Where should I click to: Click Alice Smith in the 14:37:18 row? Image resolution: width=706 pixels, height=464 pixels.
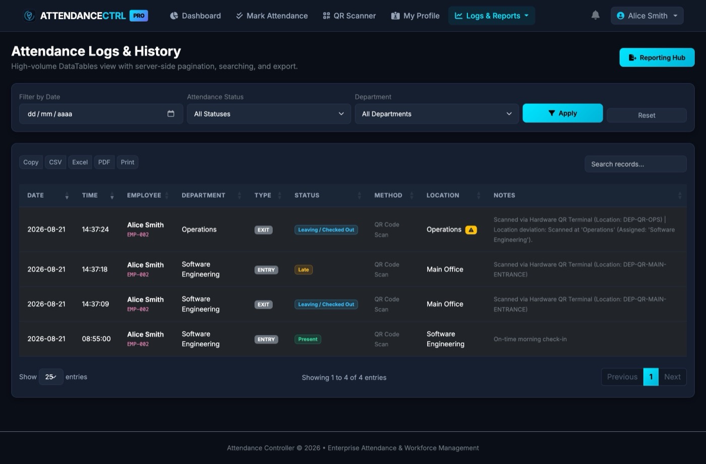(x=145, y=265)
